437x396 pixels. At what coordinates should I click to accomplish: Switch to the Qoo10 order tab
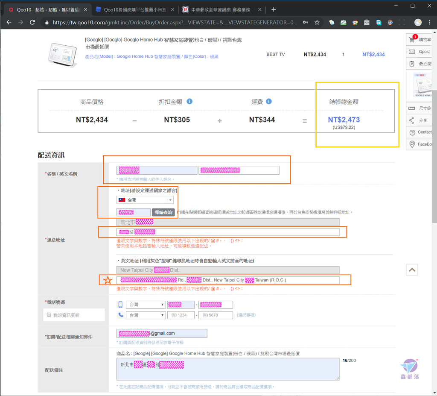click(x=47, y=9)
